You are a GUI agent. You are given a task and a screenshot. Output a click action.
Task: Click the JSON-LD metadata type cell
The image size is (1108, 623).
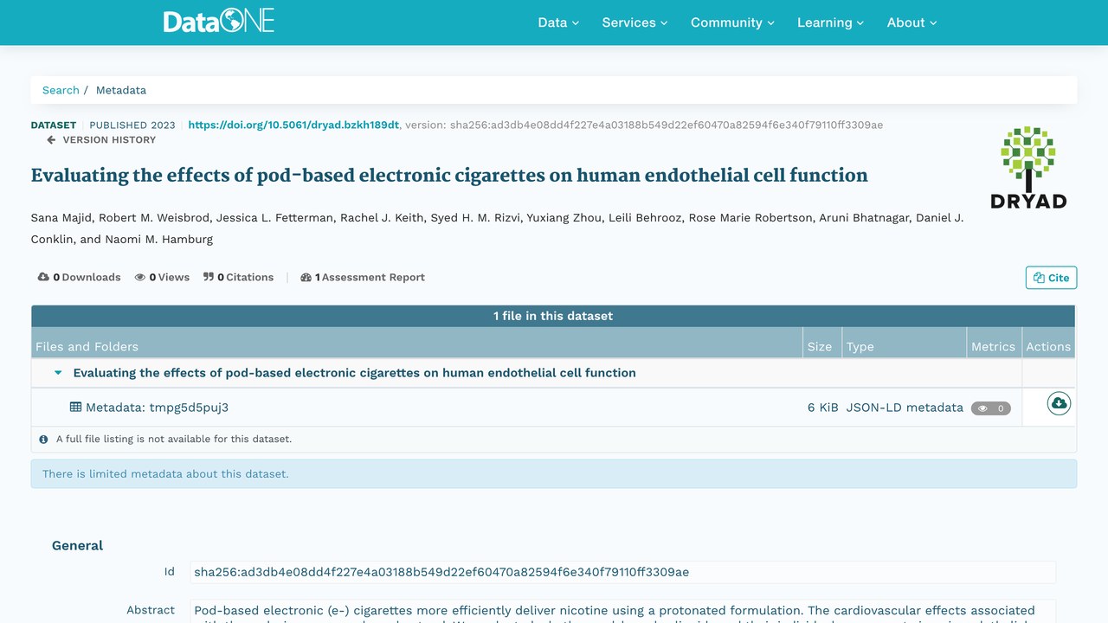point(905,407)
